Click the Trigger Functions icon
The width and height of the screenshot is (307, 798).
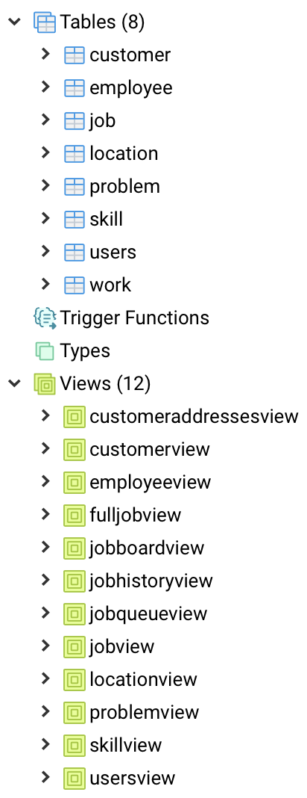click(45, 318)
